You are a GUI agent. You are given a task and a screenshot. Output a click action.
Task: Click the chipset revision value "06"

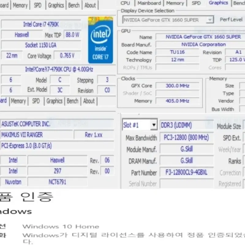(x=107, y=160)
